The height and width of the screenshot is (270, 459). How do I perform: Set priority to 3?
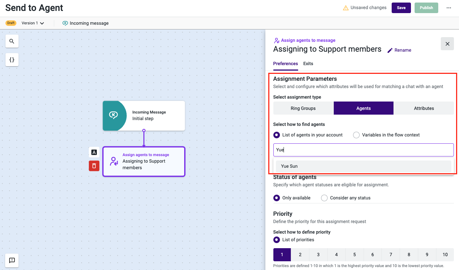click(318, 255)
